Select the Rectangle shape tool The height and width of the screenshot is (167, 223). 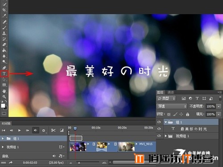(4, 85)
